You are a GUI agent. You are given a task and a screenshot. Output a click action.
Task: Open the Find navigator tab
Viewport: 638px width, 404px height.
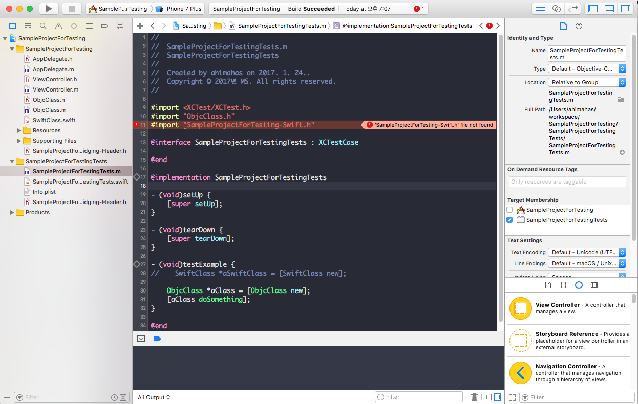(43, 26)
